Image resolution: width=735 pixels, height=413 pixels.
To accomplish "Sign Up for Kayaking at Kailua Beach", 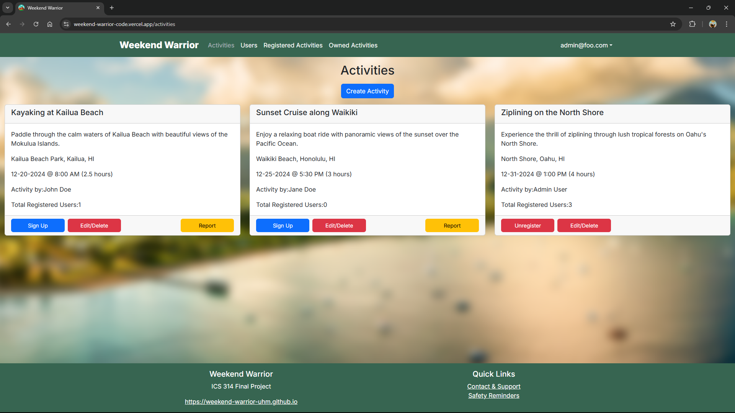I will (x=38, y=225).
